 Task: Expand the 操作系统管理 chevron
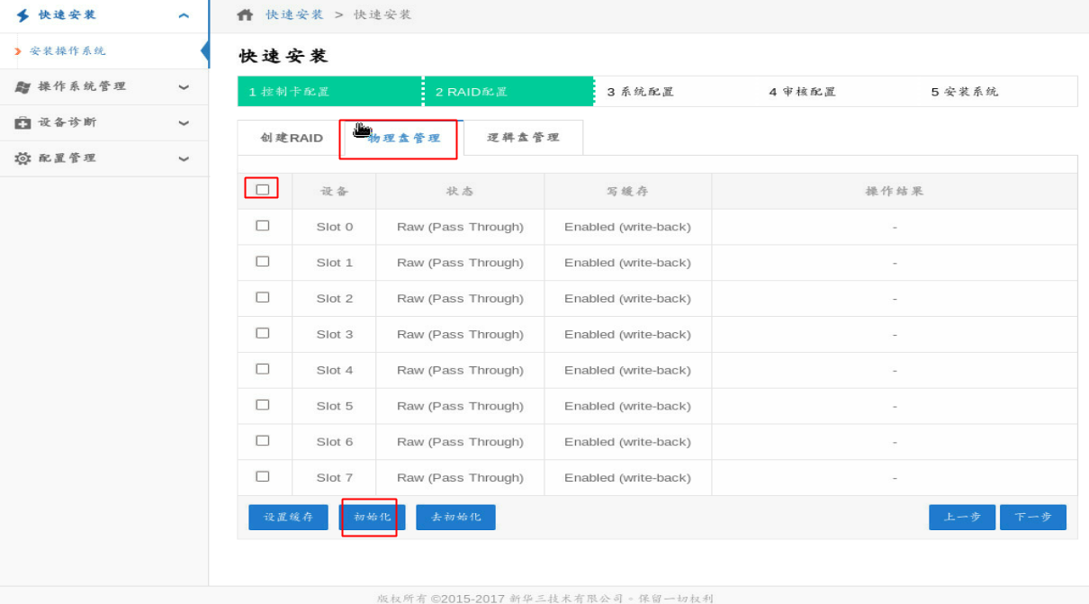[184, 87]
